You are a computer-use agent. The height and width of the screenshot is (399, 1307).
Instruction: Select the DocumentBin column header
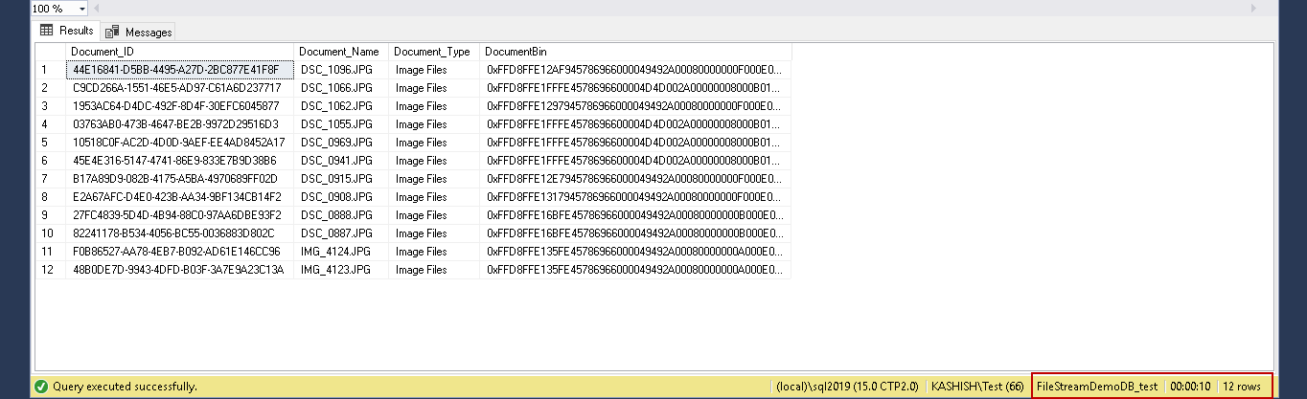pos(634,51)
